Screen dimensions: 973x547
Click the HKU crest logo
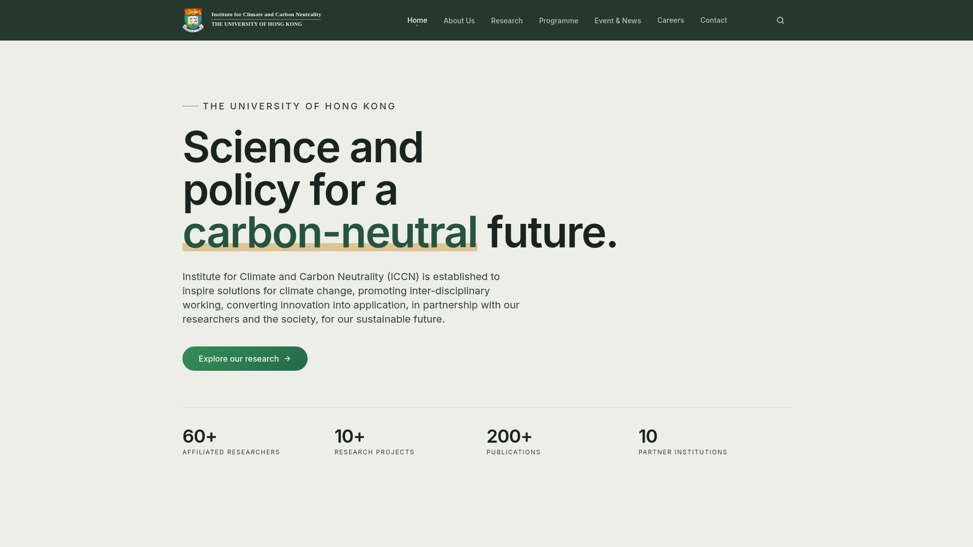click(193, 20)
